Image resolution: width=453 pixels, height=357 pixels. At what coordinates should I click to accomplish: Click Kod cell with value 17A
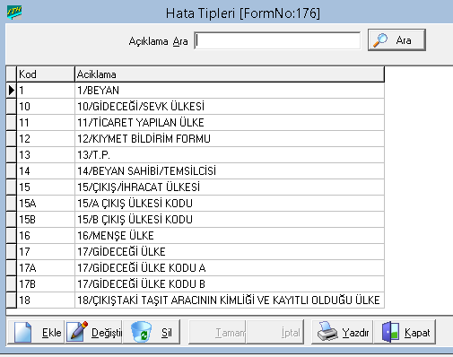[46, 268]
